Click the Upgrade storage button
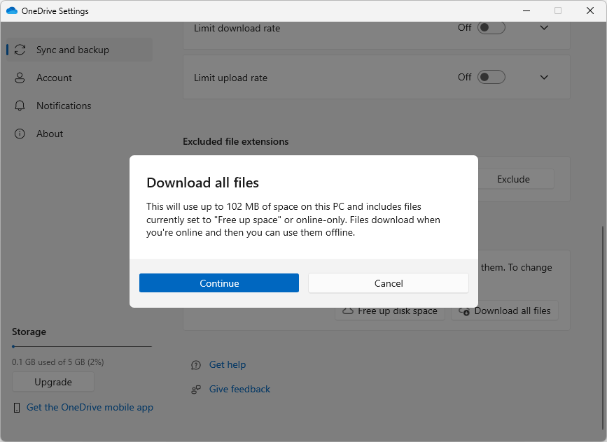607x442 pixels. pos(53,382)
